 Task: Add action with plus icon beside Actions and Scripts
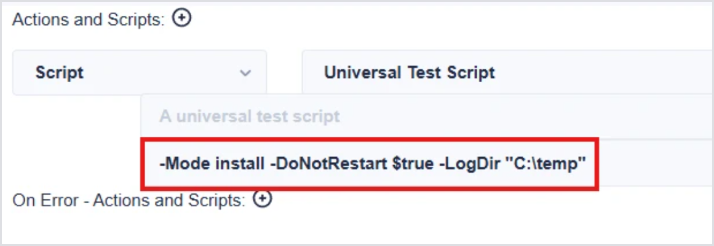coord(181,19)
